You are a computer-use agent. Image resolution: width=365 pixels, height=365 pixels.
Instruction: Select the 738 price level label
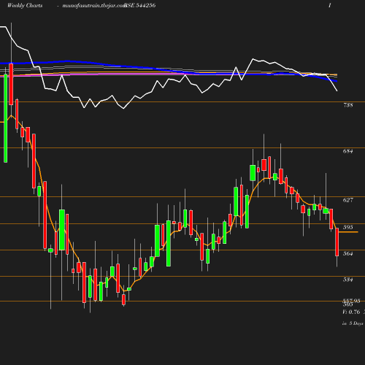tap(347, 105)
